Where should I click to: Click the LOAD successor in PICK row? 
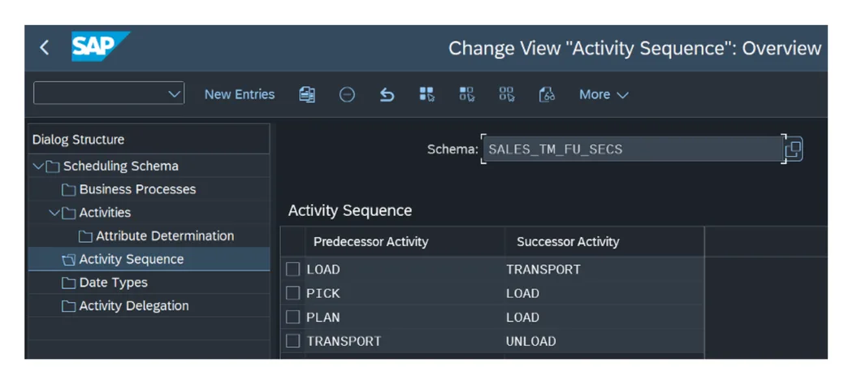coord(604,293)
